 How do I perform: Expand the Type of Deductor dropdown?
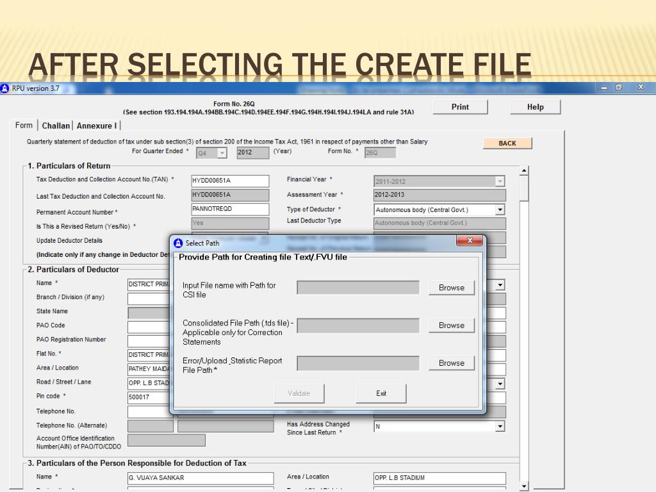[x=500, y=209]
